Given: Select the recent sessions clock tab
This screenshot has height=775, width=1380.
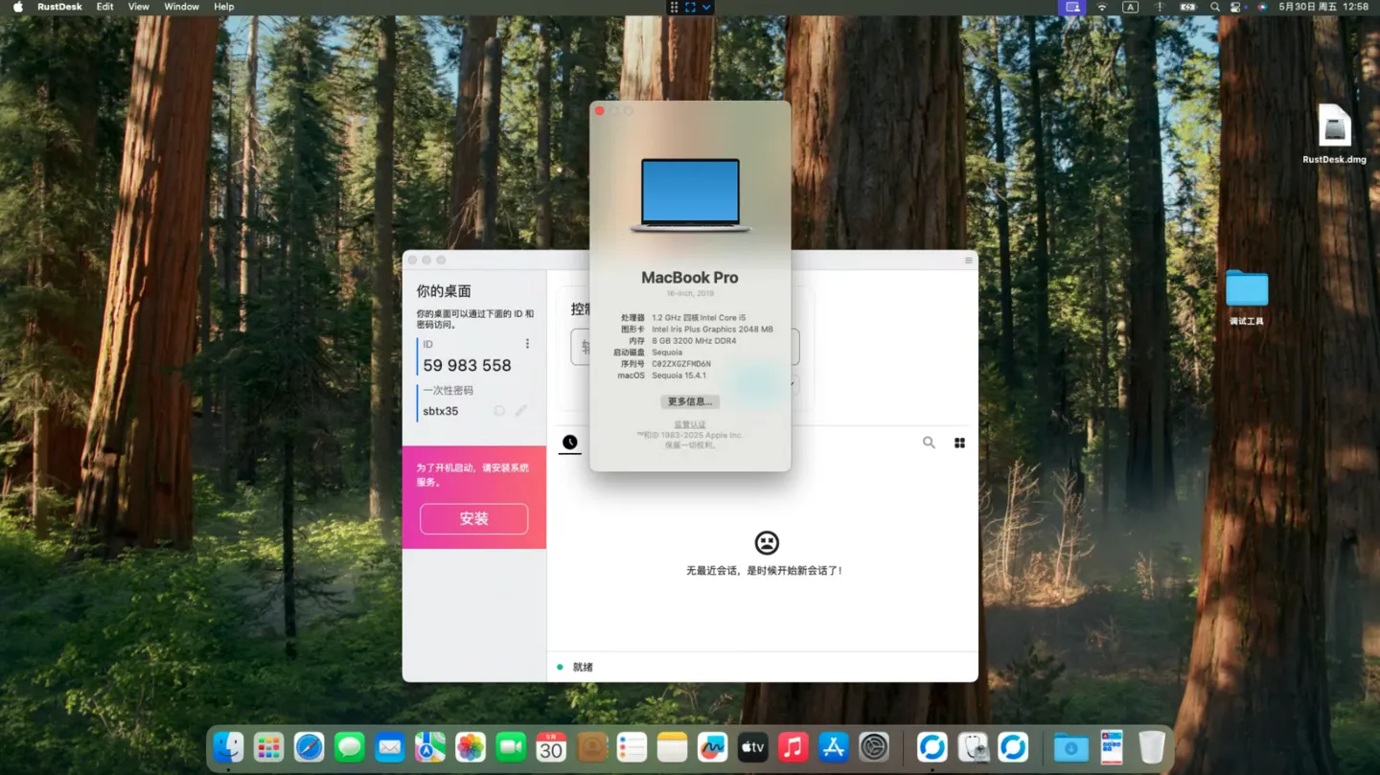Looking at the screenshot, I should (x=569, y=443).
